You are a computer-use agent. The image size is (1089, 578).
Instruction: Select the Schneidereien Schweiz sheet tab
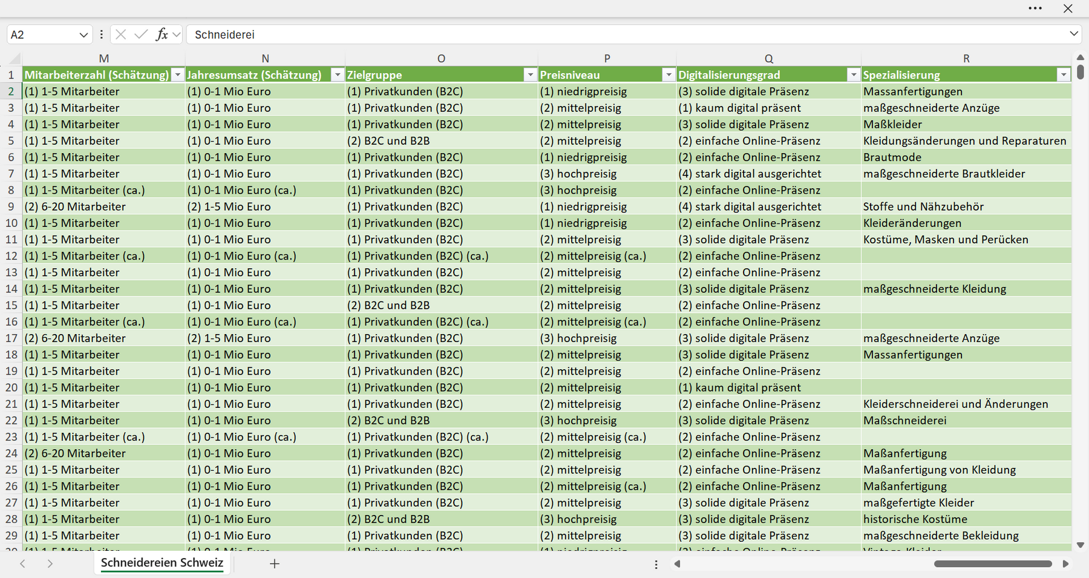[x=162, y=563]
